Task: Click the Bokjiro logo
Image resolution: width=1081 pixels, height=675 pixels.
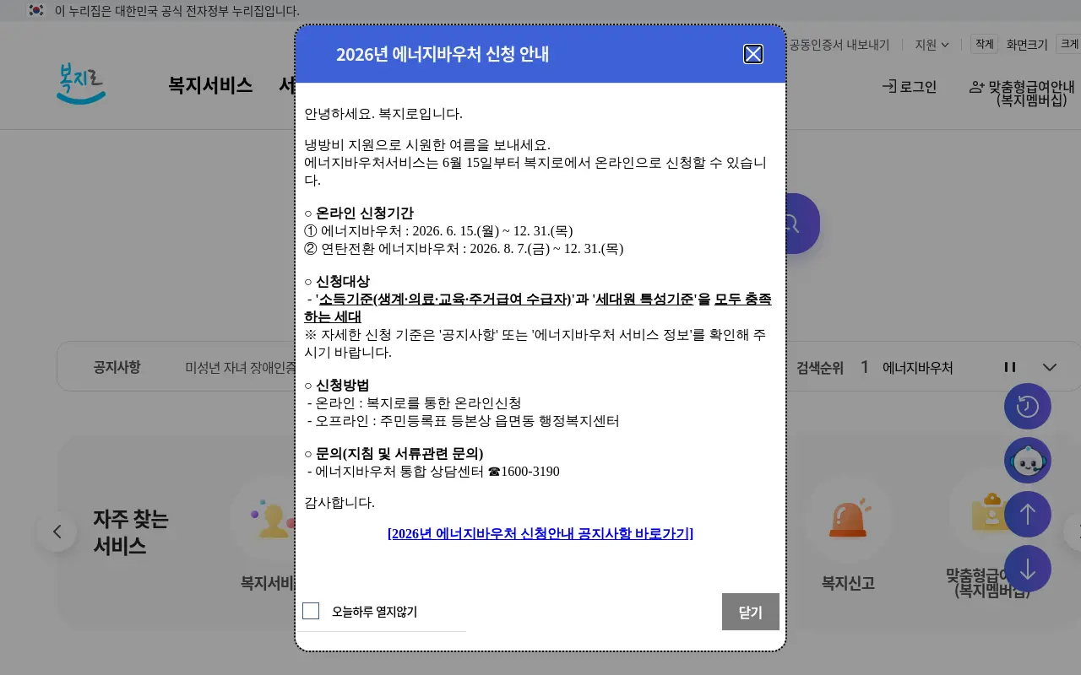Action: pyautogui.click(x=81, y=84)
